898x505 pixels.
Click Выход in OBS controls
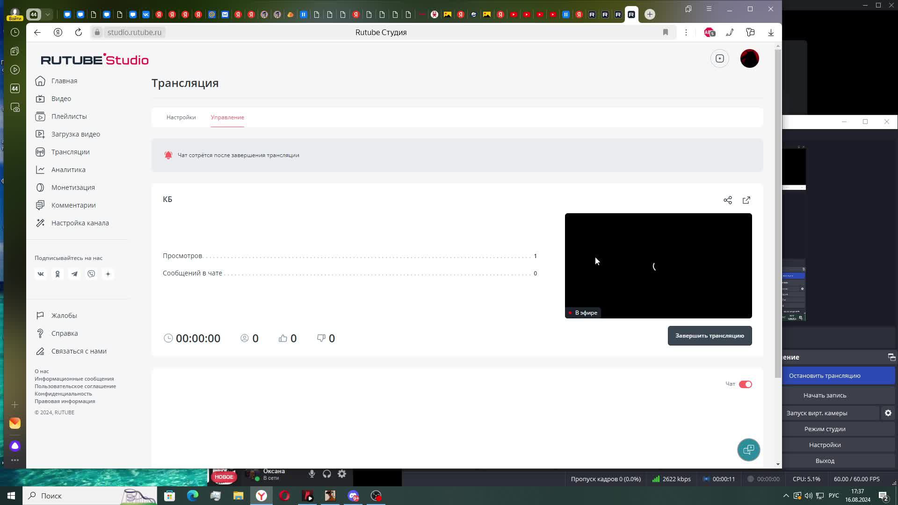point(825,461)
